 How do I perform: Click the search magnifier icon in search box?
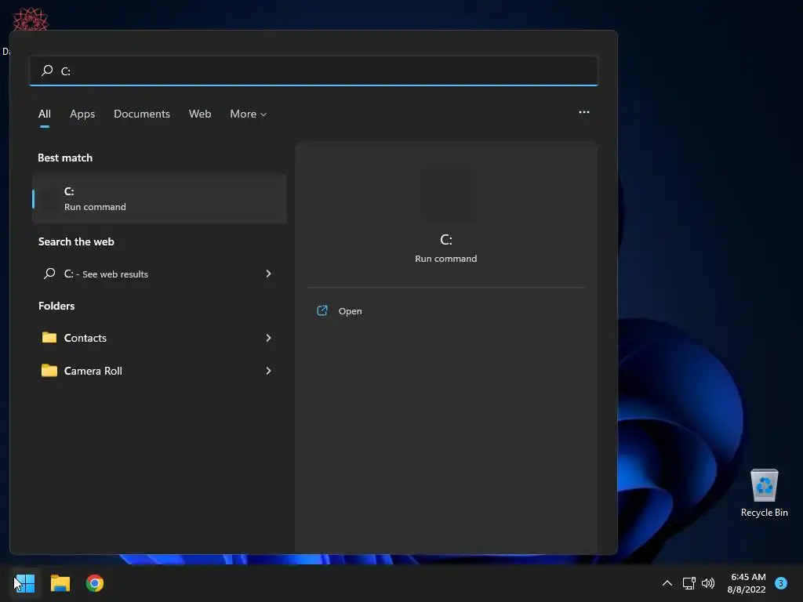pyautogui.click(x=47, y=70)
